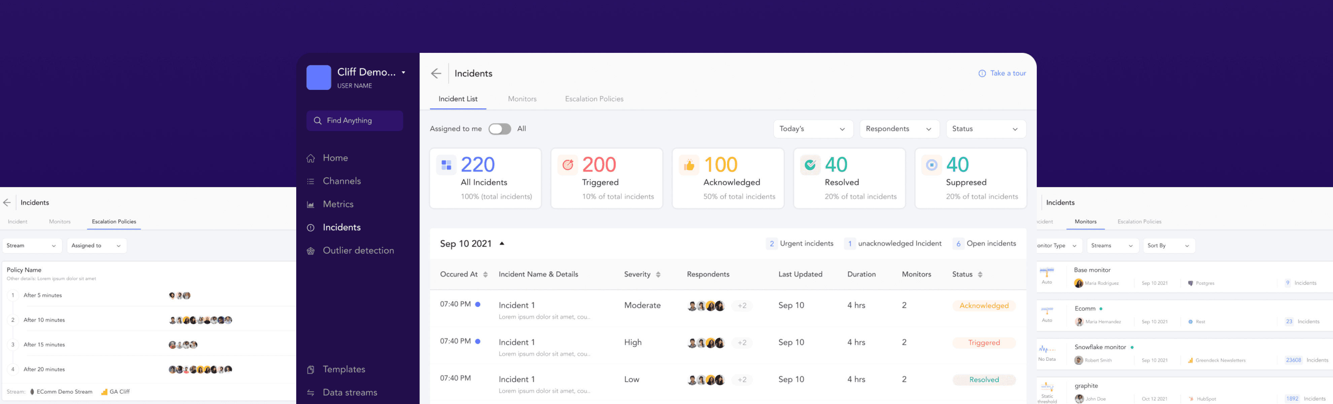Click the Triggered target icon on card
This screenshot has width=1333, height=404.
[x=568, y=165]
